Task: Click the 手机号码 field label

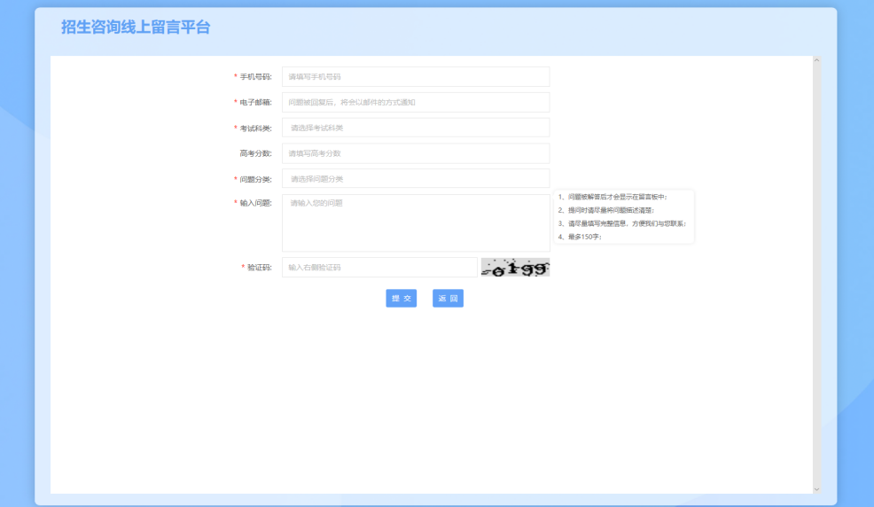Action: (x=255, y=77)
